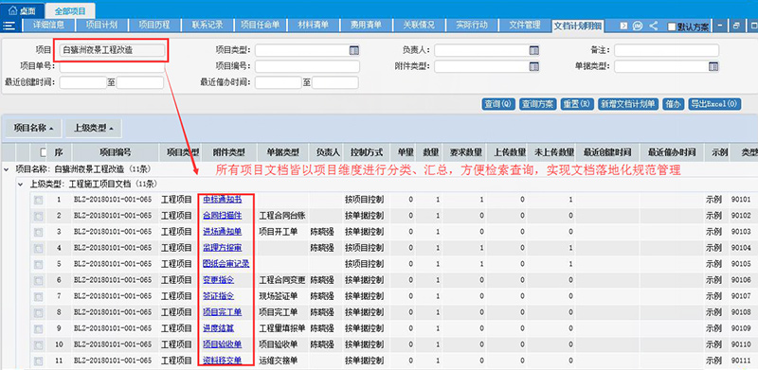Open the 材料清单 tab
The width and height of the screenshot is (758, 370).
click(x=314, y=26)
